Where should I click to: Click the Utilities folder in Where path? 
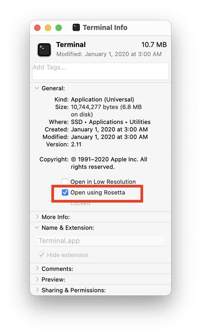pyautogui.click(x=140, y=122)
